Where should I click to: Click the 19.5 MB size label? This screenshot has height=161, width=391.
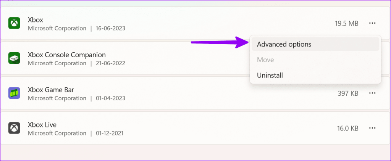(x=346, y=24)
